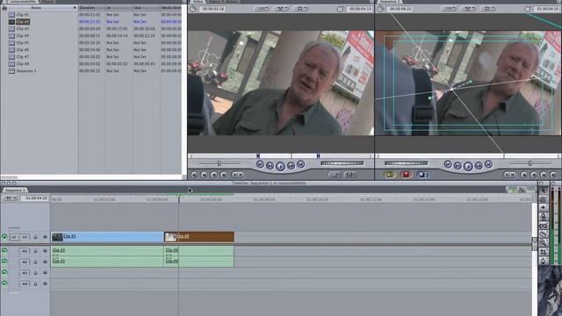Play the clip in the Viewer
This screenshot has width=562, height=316.
pyautogui.click(x=280, y=166)
